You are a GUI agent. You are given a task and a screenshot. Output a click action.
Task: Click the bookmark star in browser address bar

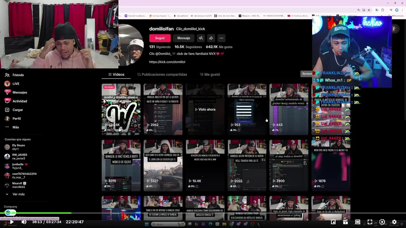click(x=369, y=10)
